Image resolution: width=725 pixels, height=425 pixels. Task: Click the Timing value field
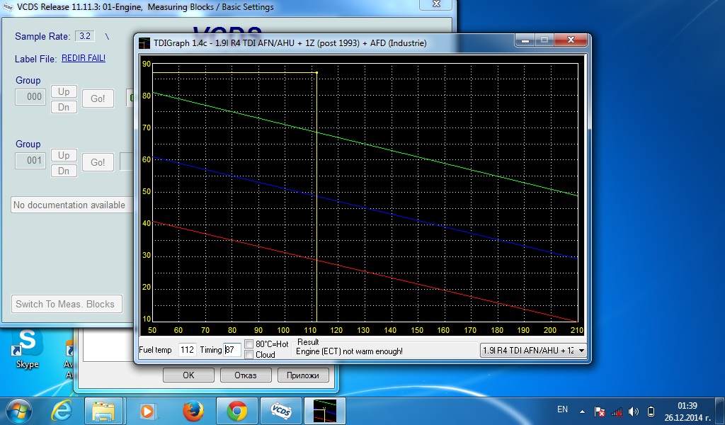[x=232, y=350]
